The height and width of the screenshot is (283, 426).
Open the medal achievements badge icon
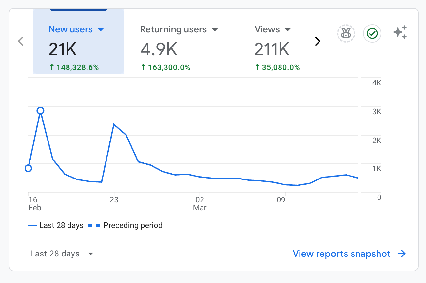click(346, 33)
